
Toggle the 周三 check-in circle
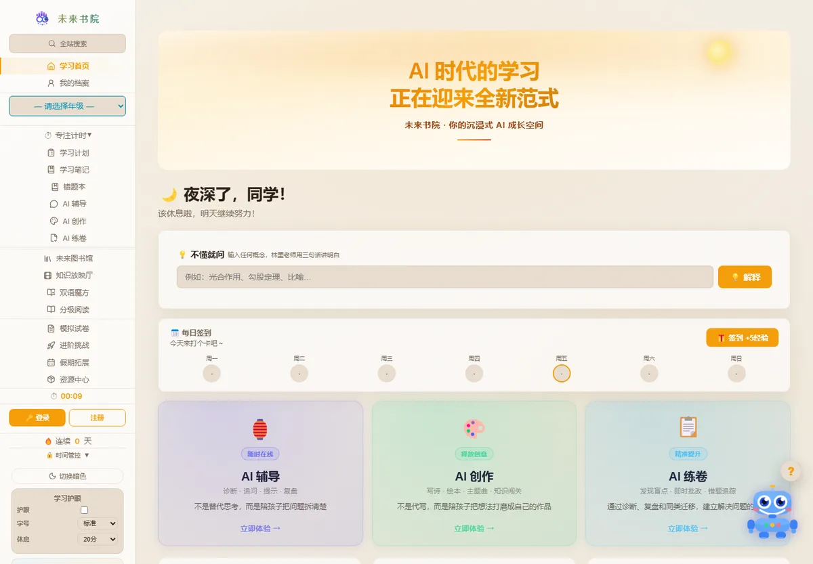pyautogui.click(x=387, y=373)
